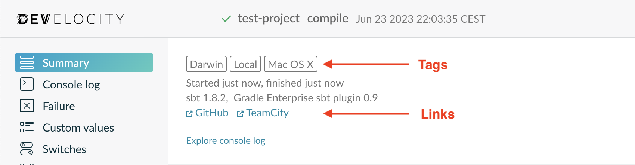Go to the Failure section

(x=59, y=106)
